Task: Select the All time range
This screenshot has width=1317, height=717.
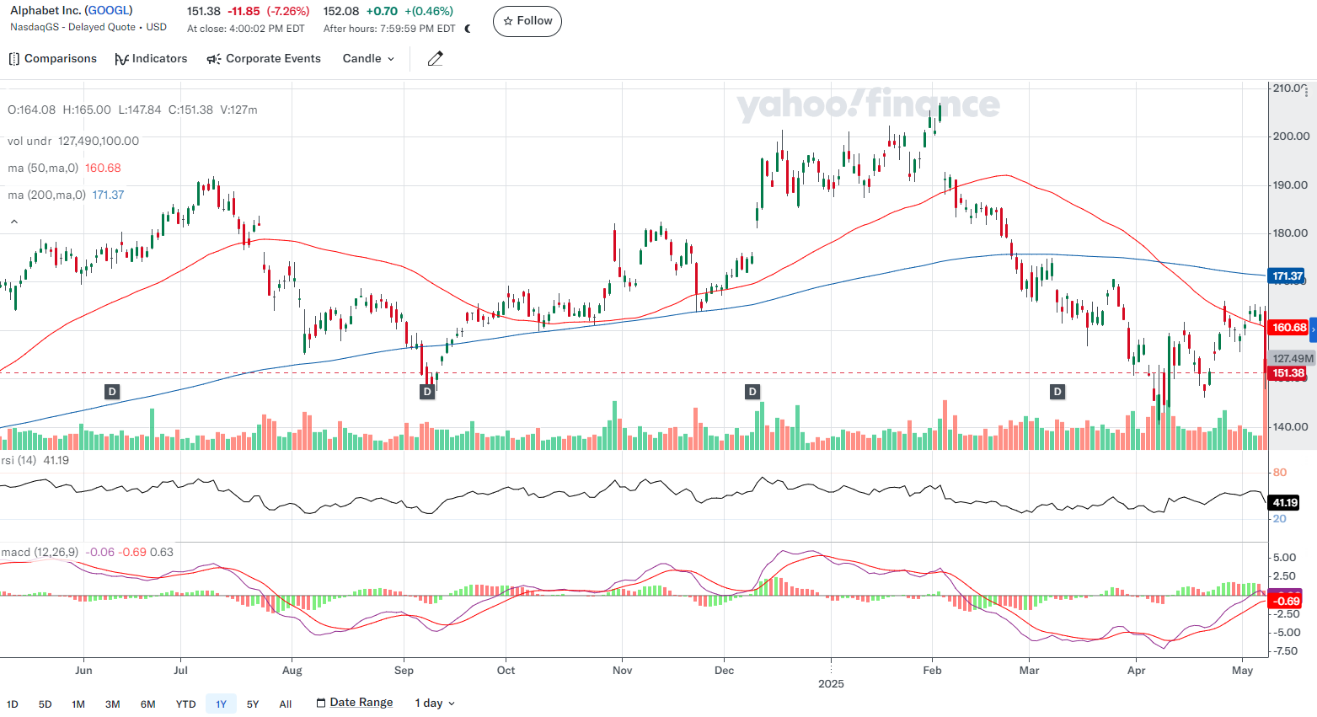Action: tap(286, 704)
